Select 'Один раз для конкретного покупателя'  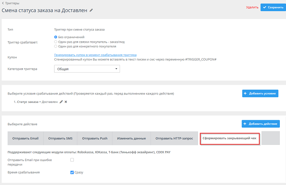[x=56, y=46]
